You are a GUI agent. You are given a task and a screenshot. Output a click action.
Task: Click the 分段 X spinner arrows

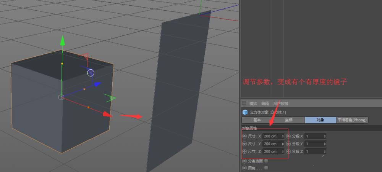325,136
